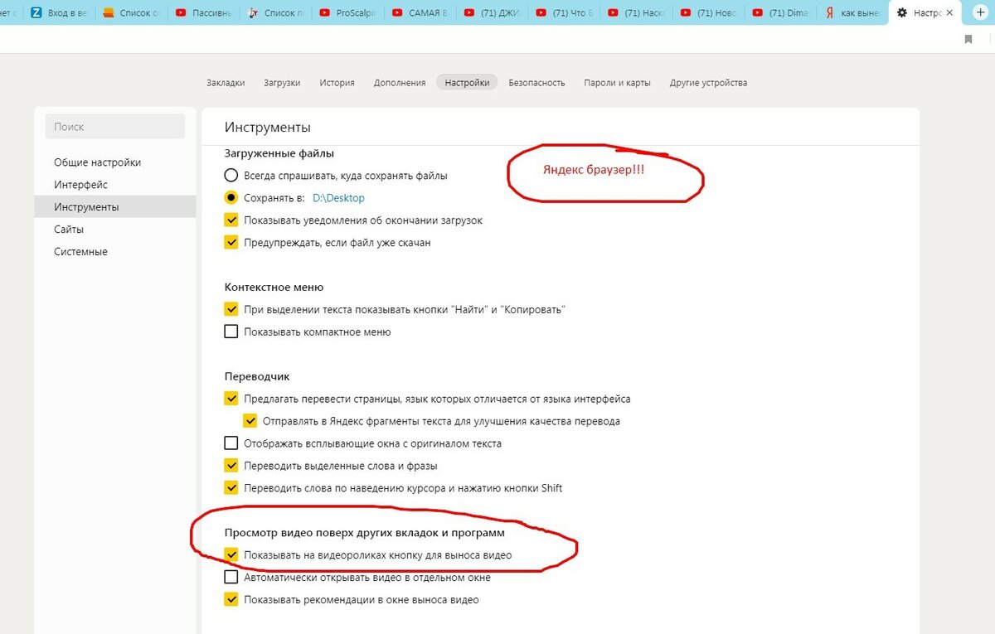The image size is (995, 634).
Task: Click the Z icon of 'Вход в ве' tab
Action: (36, 13)
